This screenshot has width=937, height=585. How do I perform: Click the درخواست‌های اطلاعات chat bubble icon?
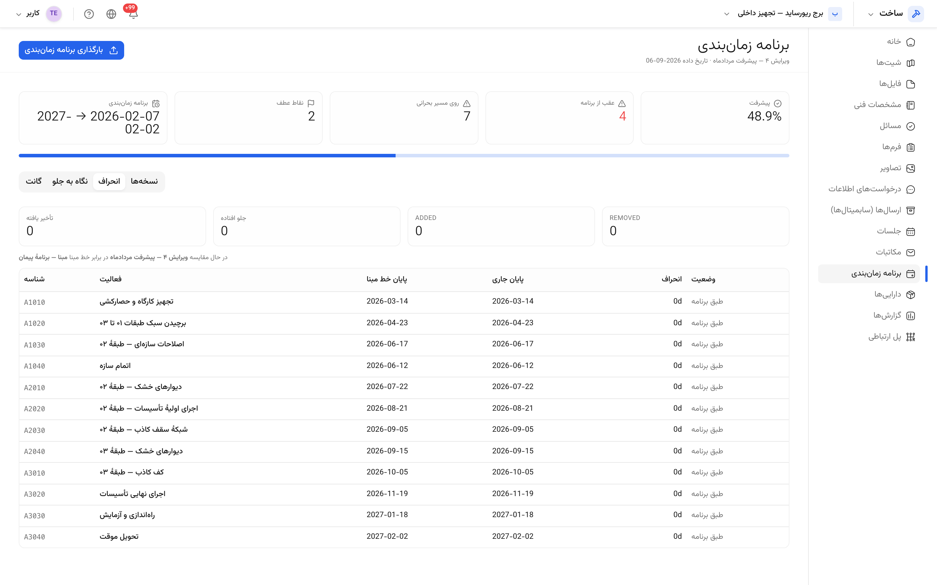coord(911,189)
